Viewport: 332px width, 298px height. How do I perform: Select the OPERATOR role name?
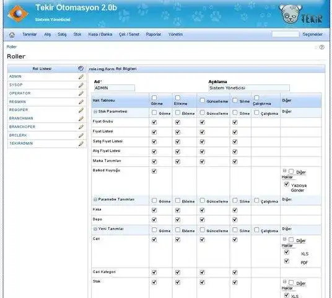(20, 93)
